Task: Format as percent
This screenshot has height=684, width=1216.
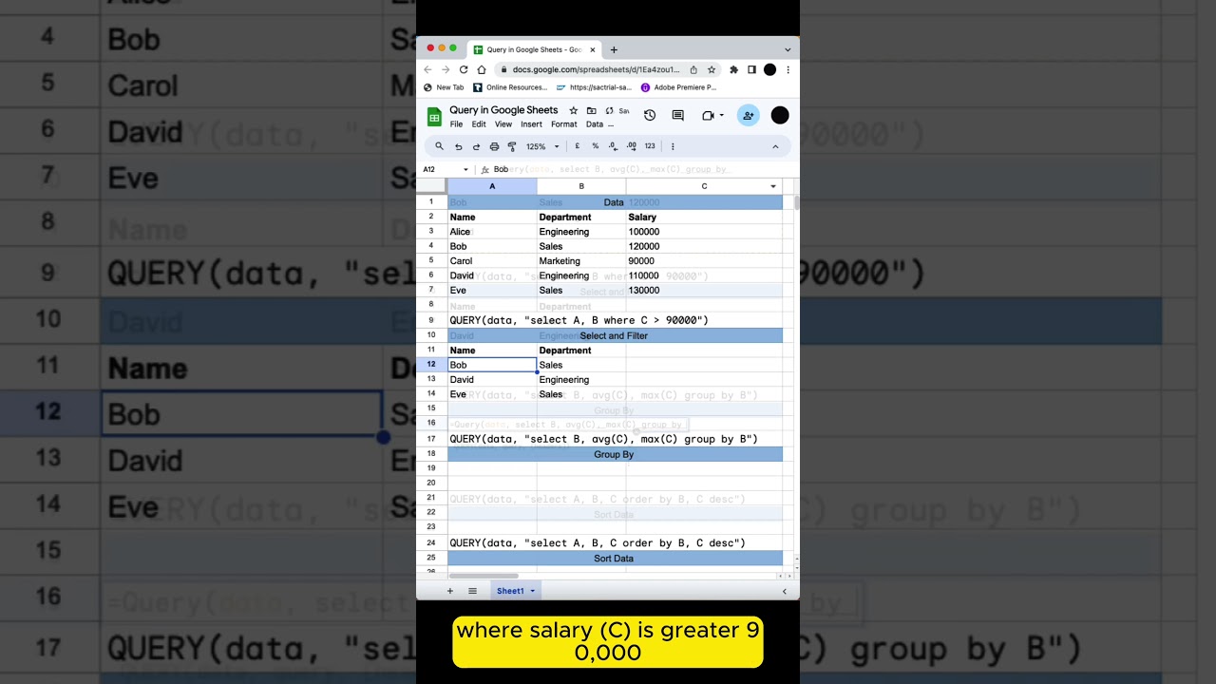Action: 596,146
